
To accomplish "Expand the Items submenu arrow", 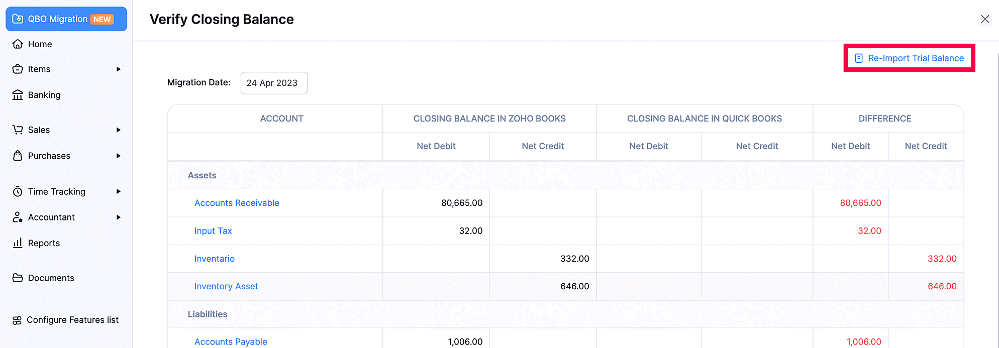I will coord(119,69).
